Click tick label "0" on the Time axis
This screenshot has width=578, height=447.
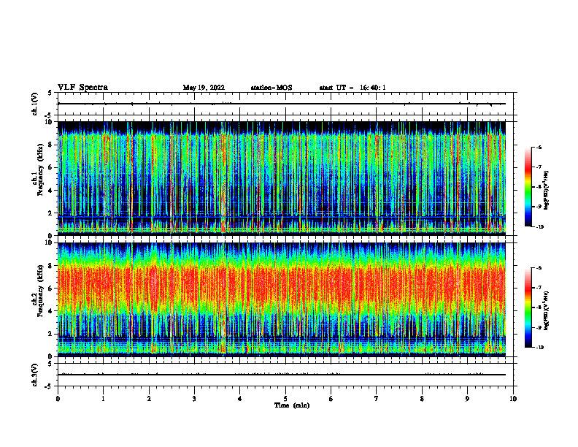coord(58,399)
